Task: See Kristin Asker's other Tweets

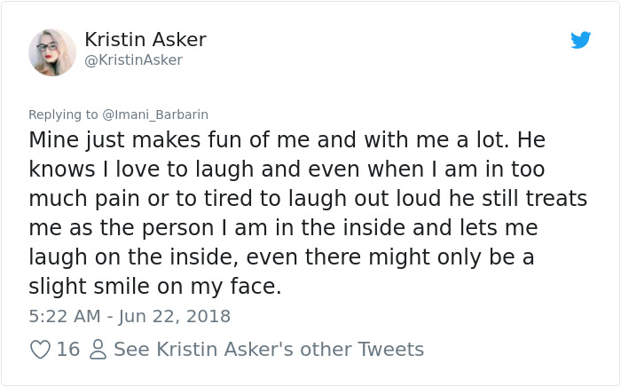Action: click(x=269, y=350)
